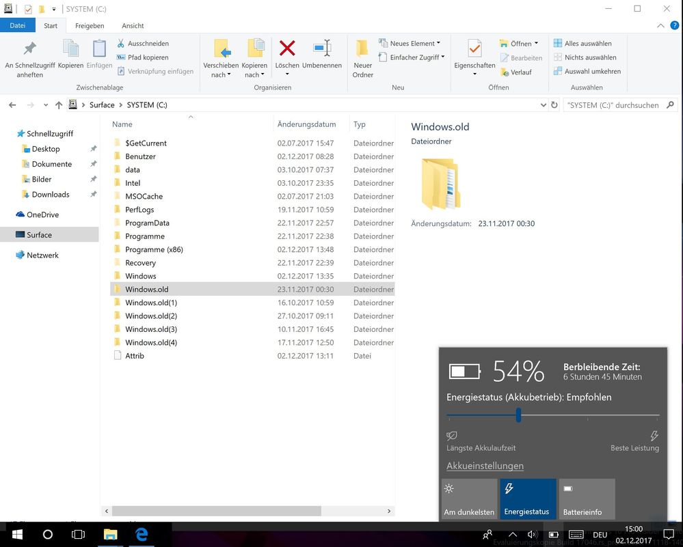Sort by the Typ column header
The image size is (683, 547).
360,124
